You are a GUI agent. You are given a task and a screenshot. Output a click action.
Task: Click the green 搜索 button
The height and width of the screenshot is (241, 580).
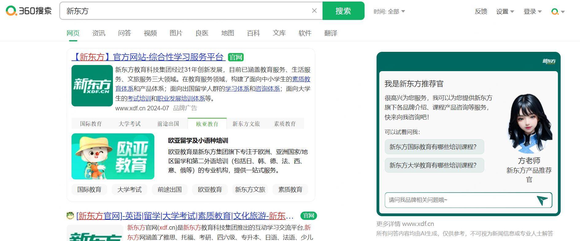(343, 11)
